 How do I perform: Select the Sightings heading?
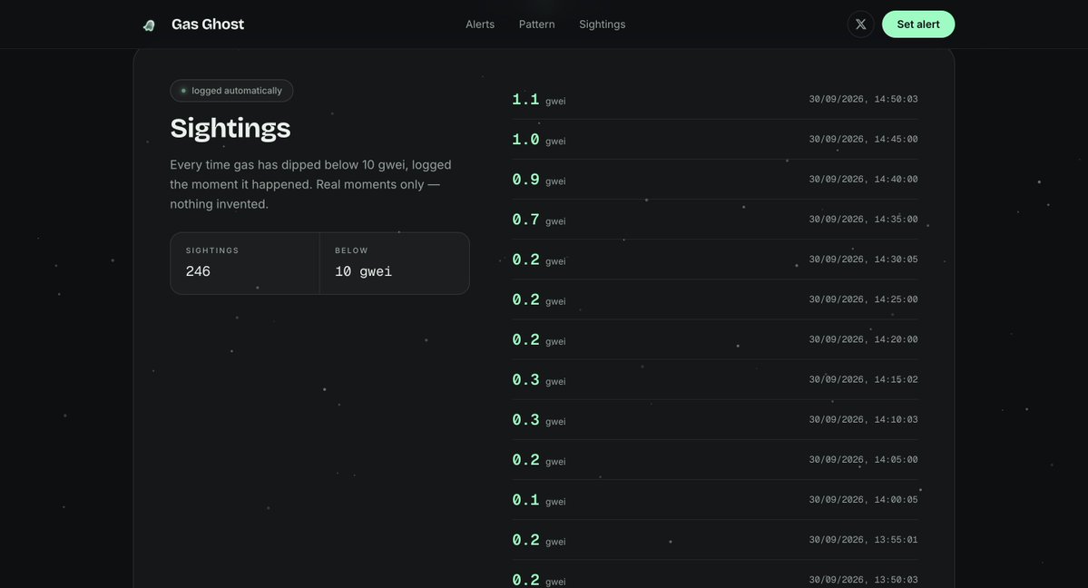(230, 129)
